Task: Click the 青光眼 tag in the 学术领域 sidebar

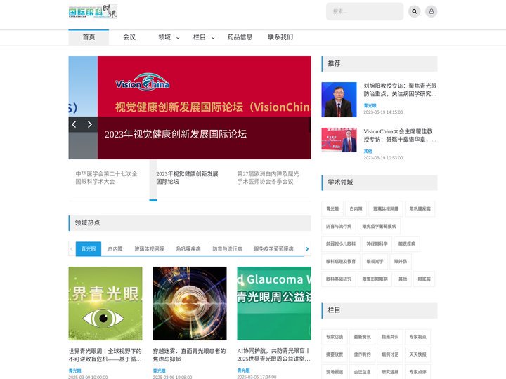Action: tap(332, 209)
